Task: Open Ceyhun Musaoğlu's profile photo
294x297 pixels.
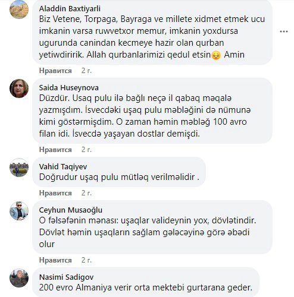Action: click(x=19, y=211)
